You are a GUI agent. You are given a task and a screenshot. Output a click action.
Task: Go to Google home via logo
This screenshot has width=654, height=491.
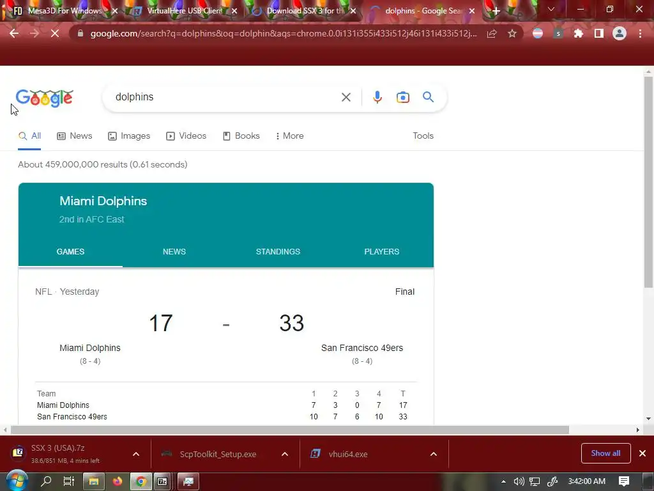coord(45,98)
